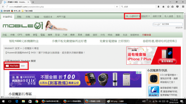This screenshot has height=104, width=186.
Task: Open 進階搜尋 advanced search link
Action: click(179, 28)
